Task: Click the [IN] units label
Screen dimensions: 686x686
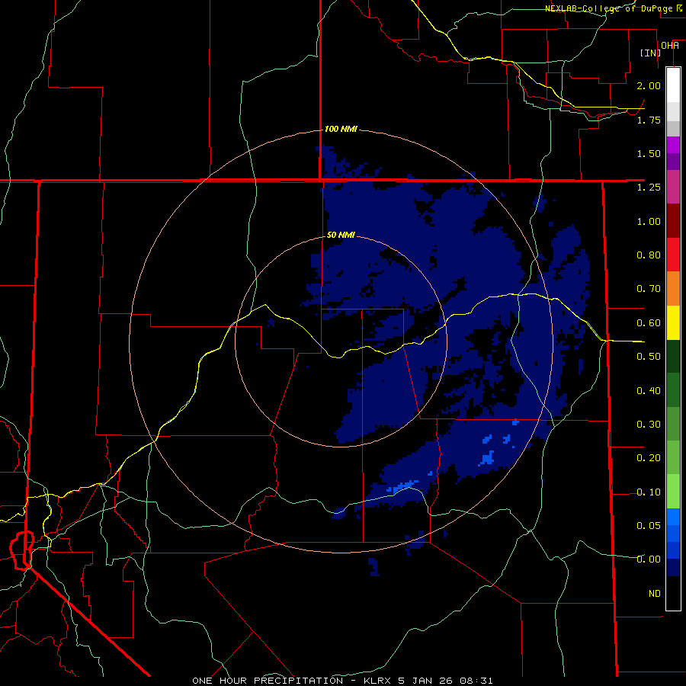Action: (x=651, y=53)
